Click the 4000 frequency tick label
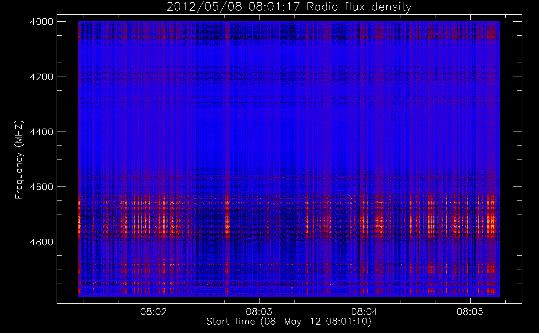The width and height of the screenshot is (539, 333). (42, 22)
